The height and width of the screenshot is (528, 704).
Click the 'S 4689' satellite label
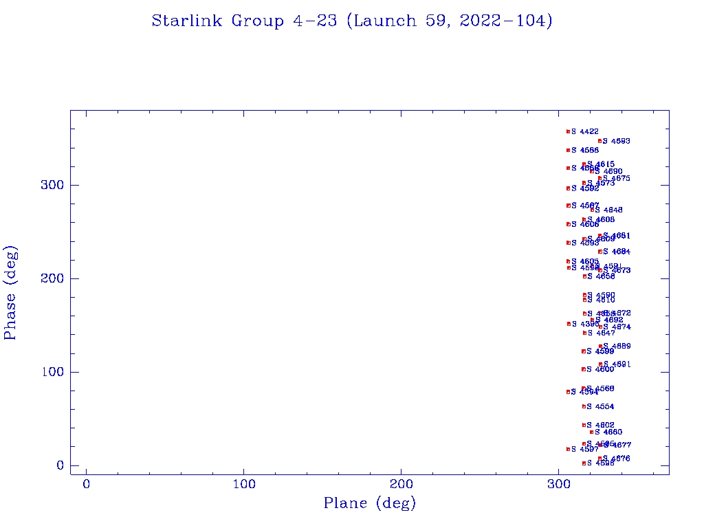click(617, 346)
